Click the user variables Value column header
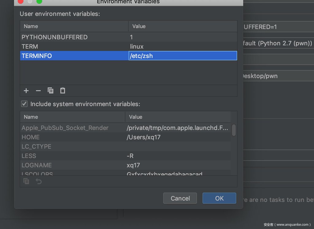 pos(182,26)
